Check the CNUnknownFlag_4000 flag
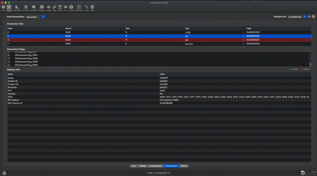This screenshot has height=176, width=317. pyautogui.click(x=9, y=62)
